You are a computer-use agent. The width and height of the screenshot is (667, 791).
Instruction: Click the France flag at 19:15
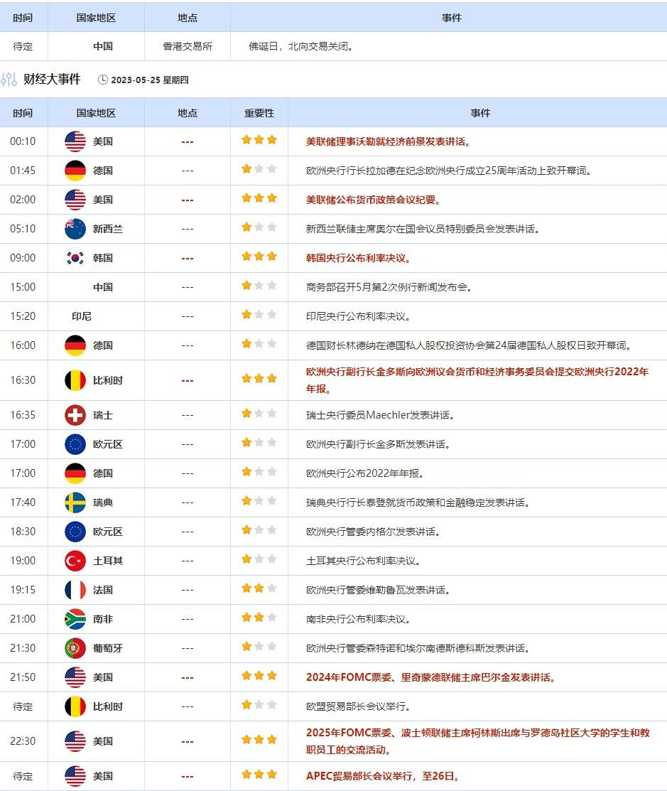(x=75, y=590)
